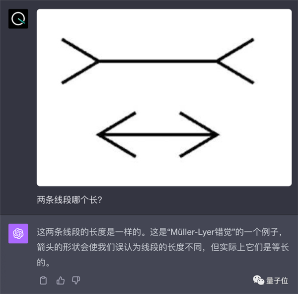Click the upper line with outward fins
The height and width of the screenshot is (294, 298).
click(158, 61)
